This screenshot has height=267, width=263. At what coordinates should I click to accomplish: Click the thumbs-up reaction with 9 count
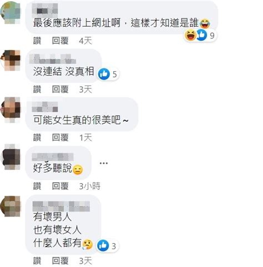[x=201, y=35]
